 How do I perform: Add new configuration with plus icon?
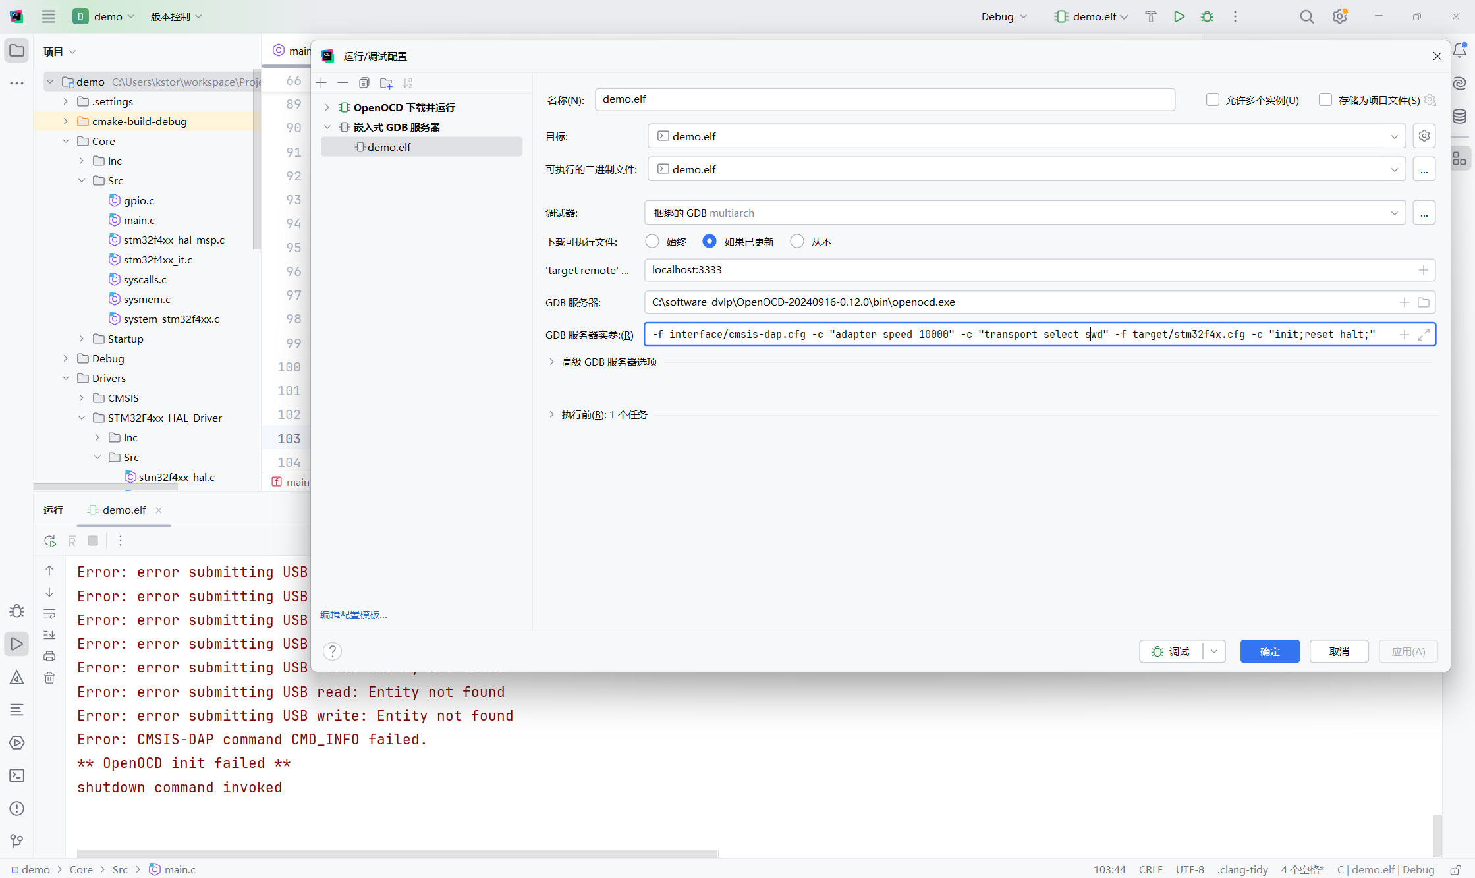pyautogui.click(x=321, y=82)
